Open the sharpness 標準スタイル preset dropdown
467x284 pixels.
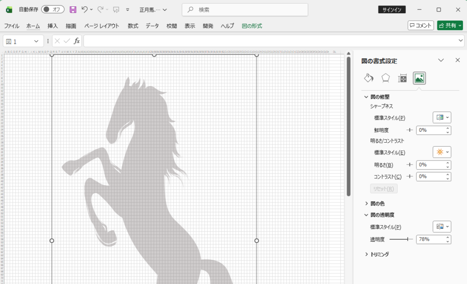click(441, 118)
